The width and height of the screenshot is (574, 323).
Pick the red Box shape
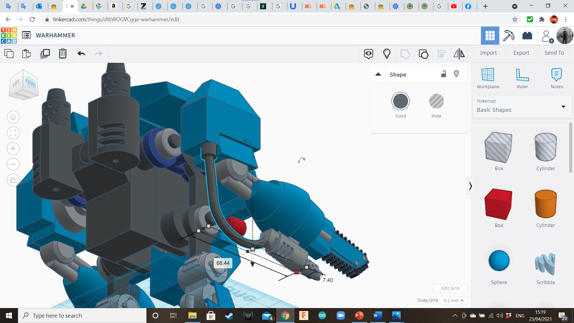click(x=499, y=204)
